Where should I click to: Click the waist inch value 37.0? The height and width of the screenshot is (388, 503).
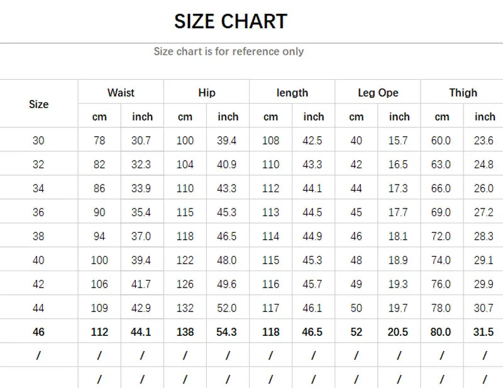[141, 237]
